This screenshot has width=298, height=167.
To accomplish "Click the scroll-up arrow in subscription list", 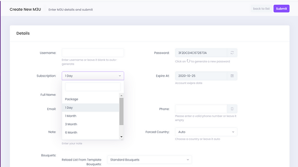I will tap(121, 95).
